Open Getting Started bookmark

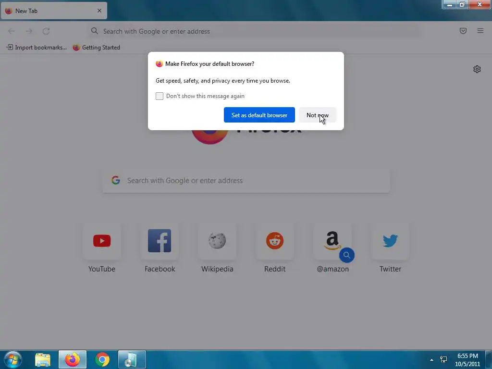[96, 48]
